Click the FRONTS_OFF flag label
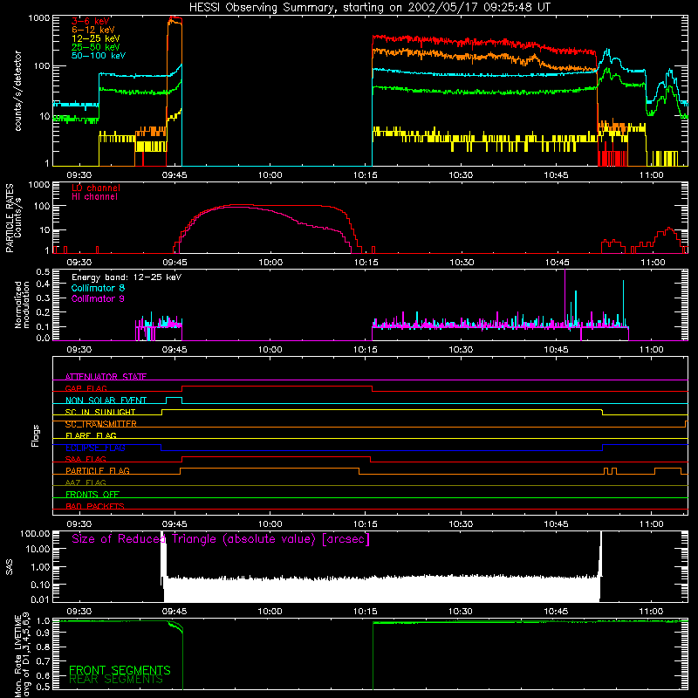 tap(92, 495)
